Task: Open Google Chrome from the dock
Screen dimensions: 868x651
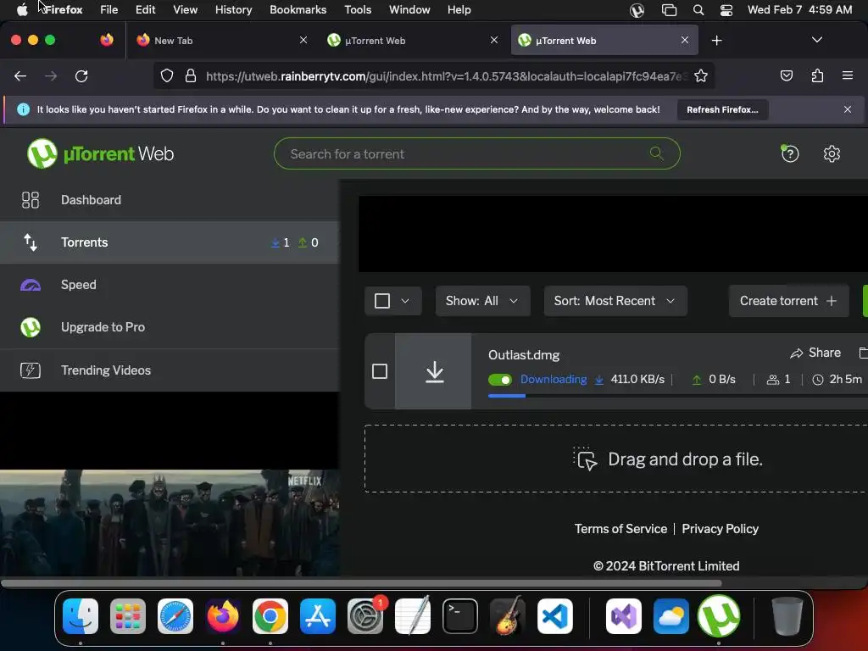Action: (270, 615)
